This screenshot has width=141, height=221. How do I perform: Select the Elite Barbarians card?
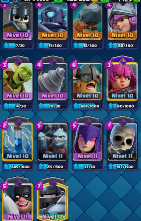click(87, 81)
